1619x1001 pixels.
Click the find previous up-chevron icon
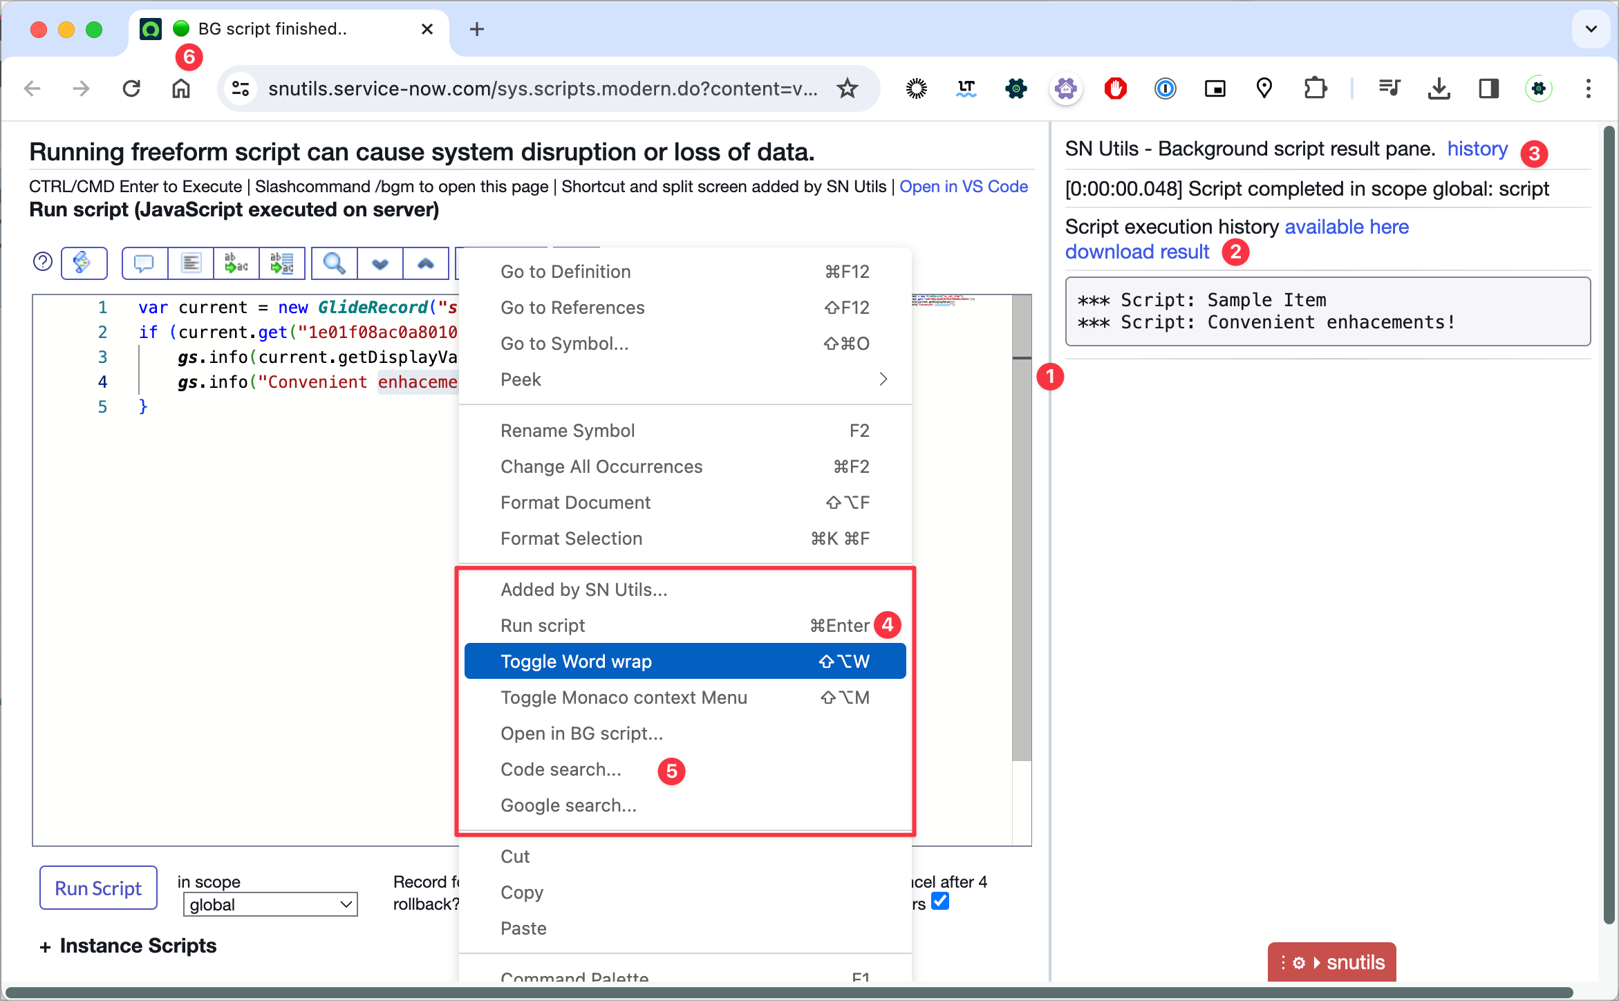pos(426,263)
